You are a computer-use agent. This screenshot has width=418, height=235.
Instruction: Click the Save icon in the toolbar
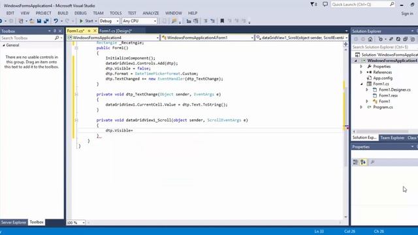39,21
